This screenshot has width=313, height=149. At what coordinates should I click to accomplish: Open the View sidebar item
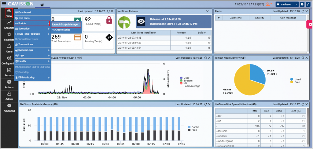coord(9,13)
